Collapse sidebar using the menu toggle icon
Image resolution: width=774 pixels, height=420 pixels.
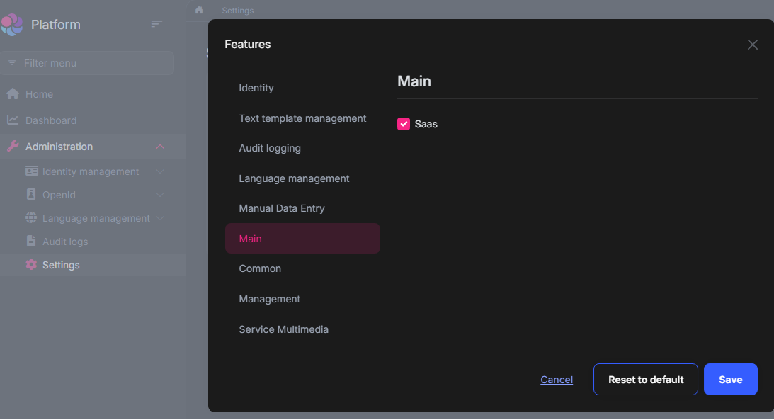[156, 24]
